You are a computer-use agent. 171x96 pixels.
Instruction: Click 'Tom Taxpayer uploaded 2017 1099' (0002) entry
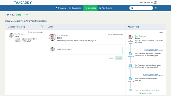[147, 54]
